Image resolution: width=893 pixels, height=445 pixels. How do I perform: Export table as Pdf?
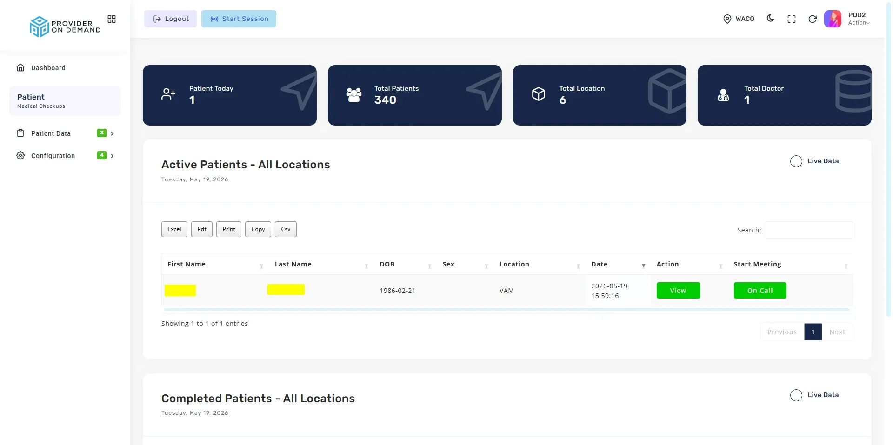coord(202,229)
